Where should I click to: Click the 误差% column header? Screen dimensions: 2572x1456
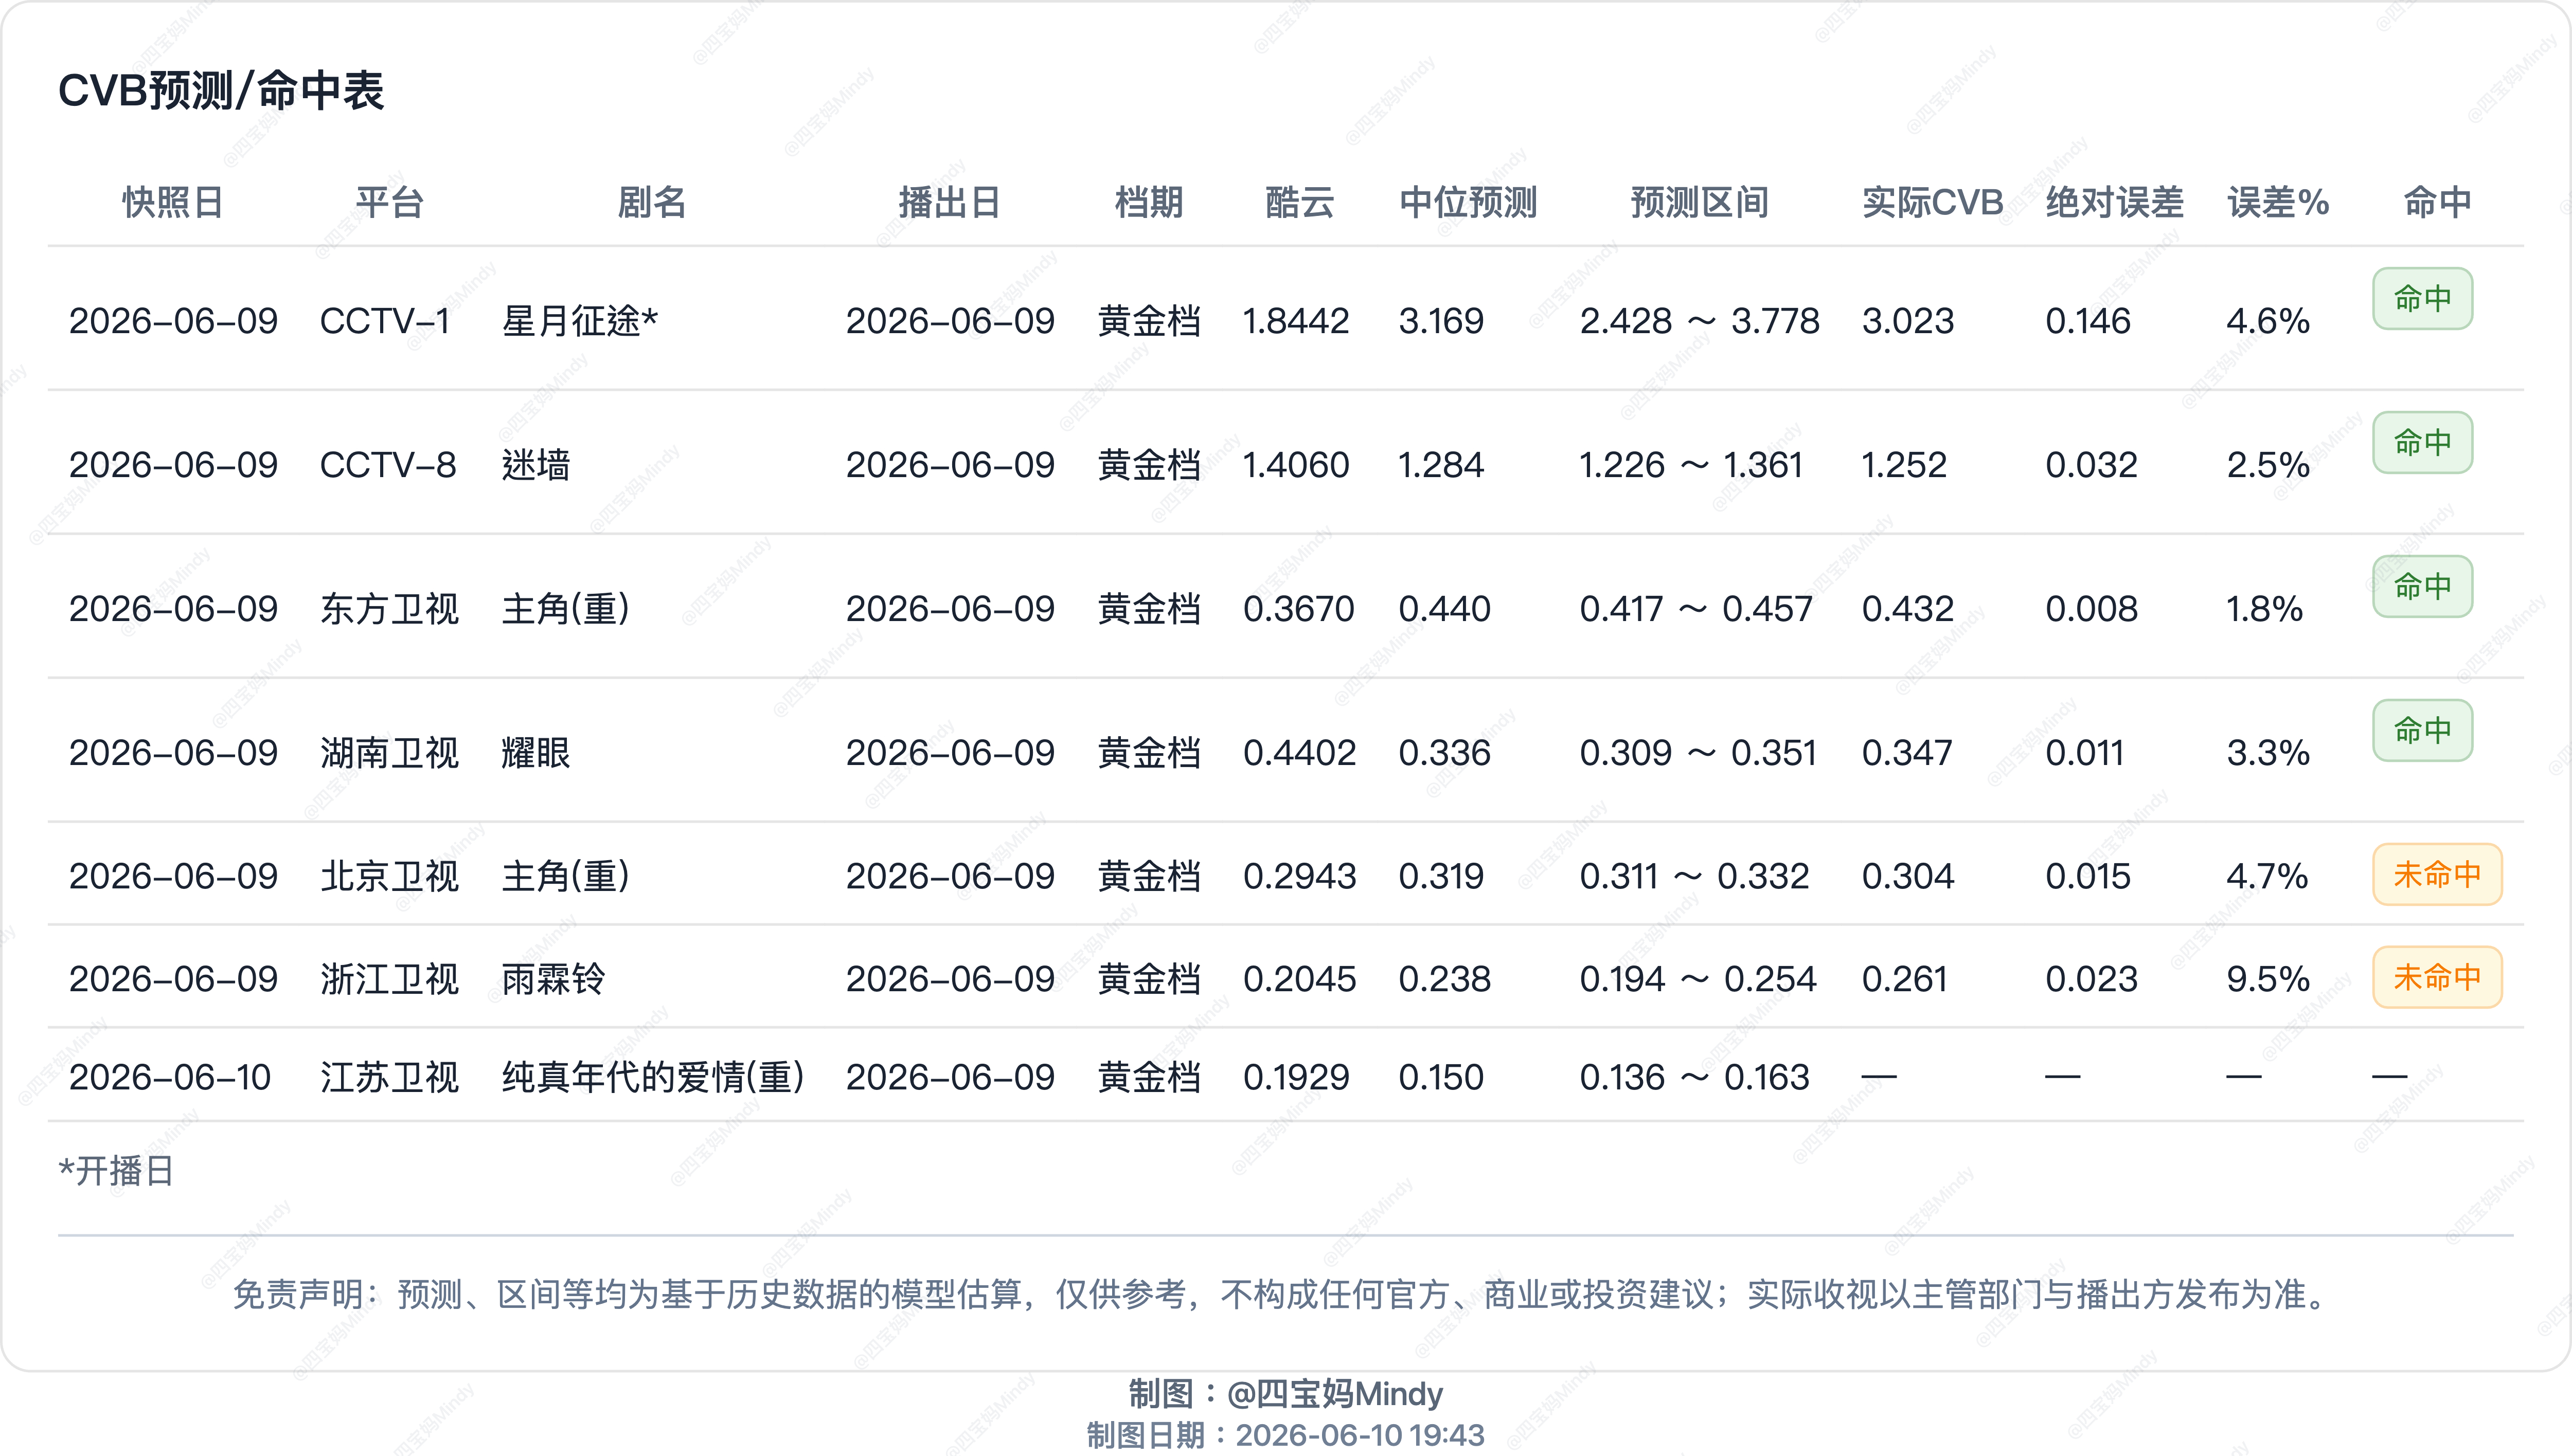(2278, 203)
